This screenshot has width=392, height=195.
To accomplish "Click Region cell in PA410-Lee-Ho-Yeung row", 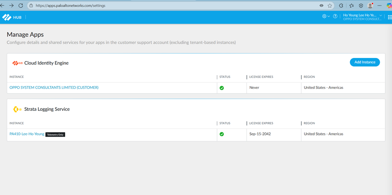I will (x=343, y=134).
